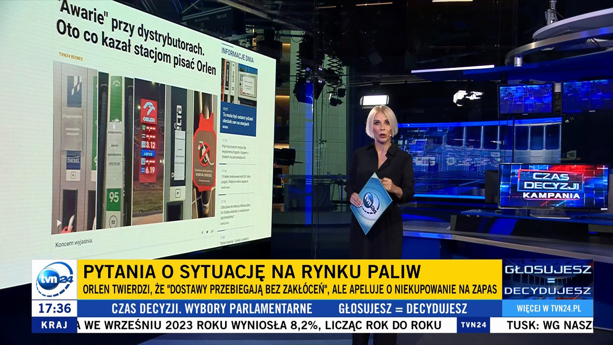Viewport: 613px width, 345px height.
Task: Click the 17:36 clock display
Action: tap(54, 308)
